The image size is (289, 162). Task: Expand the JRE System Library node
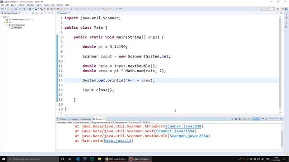tap(5, 19)
